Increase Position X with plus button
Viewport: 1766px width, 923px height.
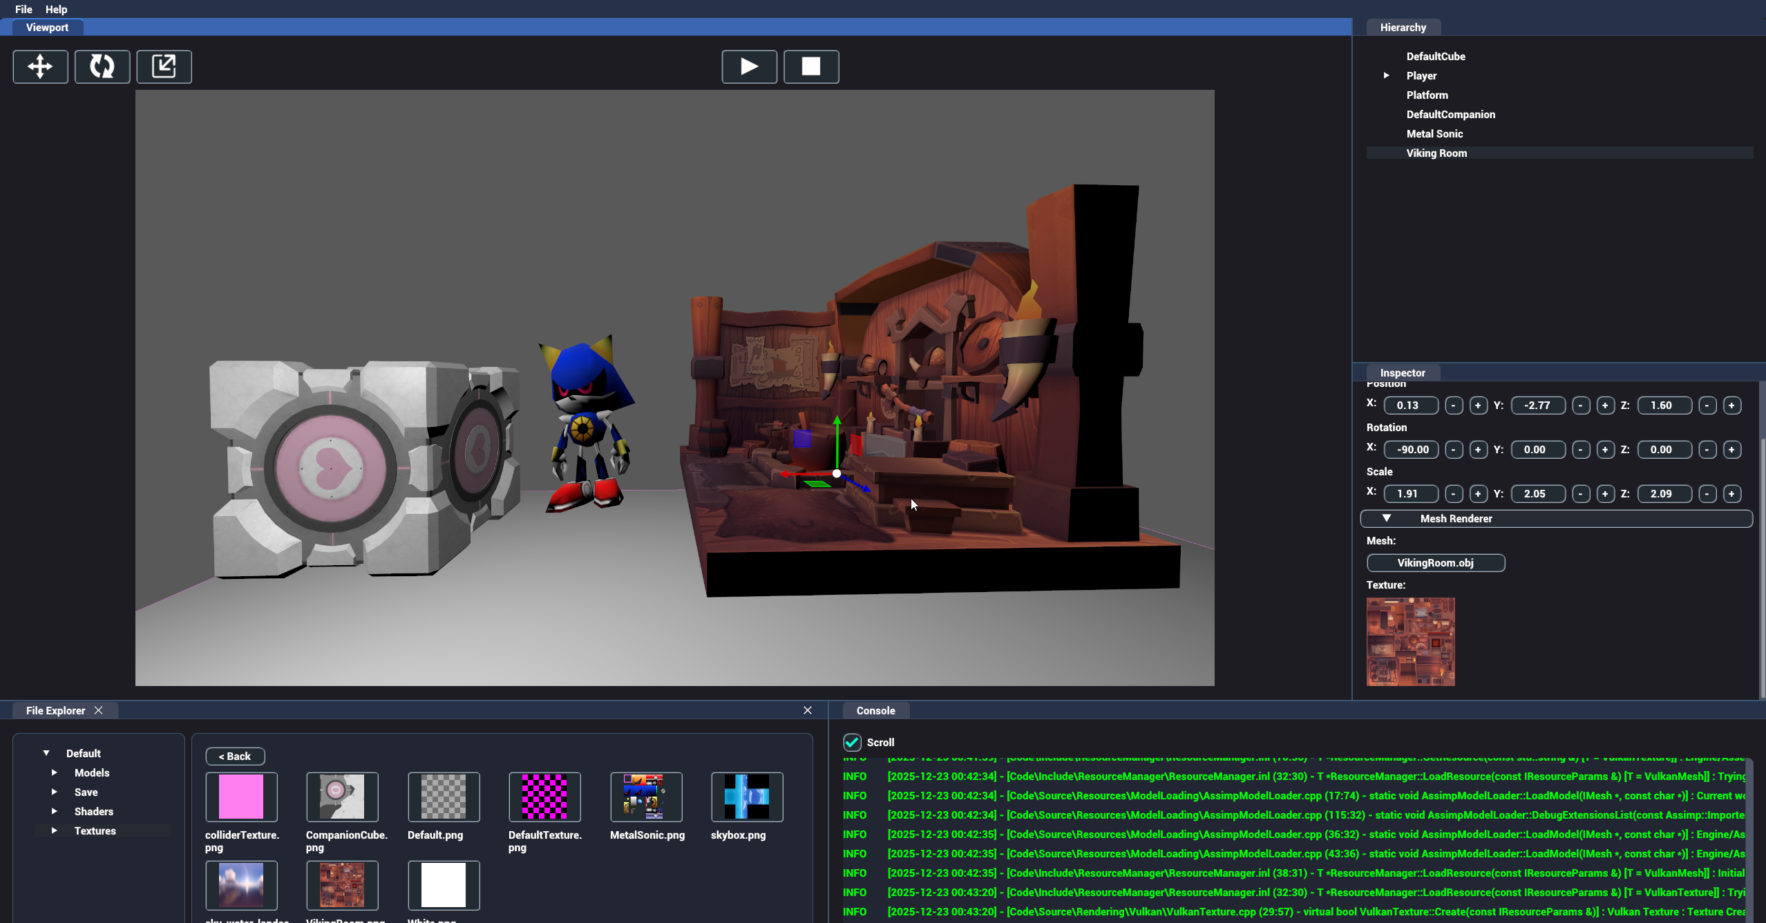tap(1478, 406)
